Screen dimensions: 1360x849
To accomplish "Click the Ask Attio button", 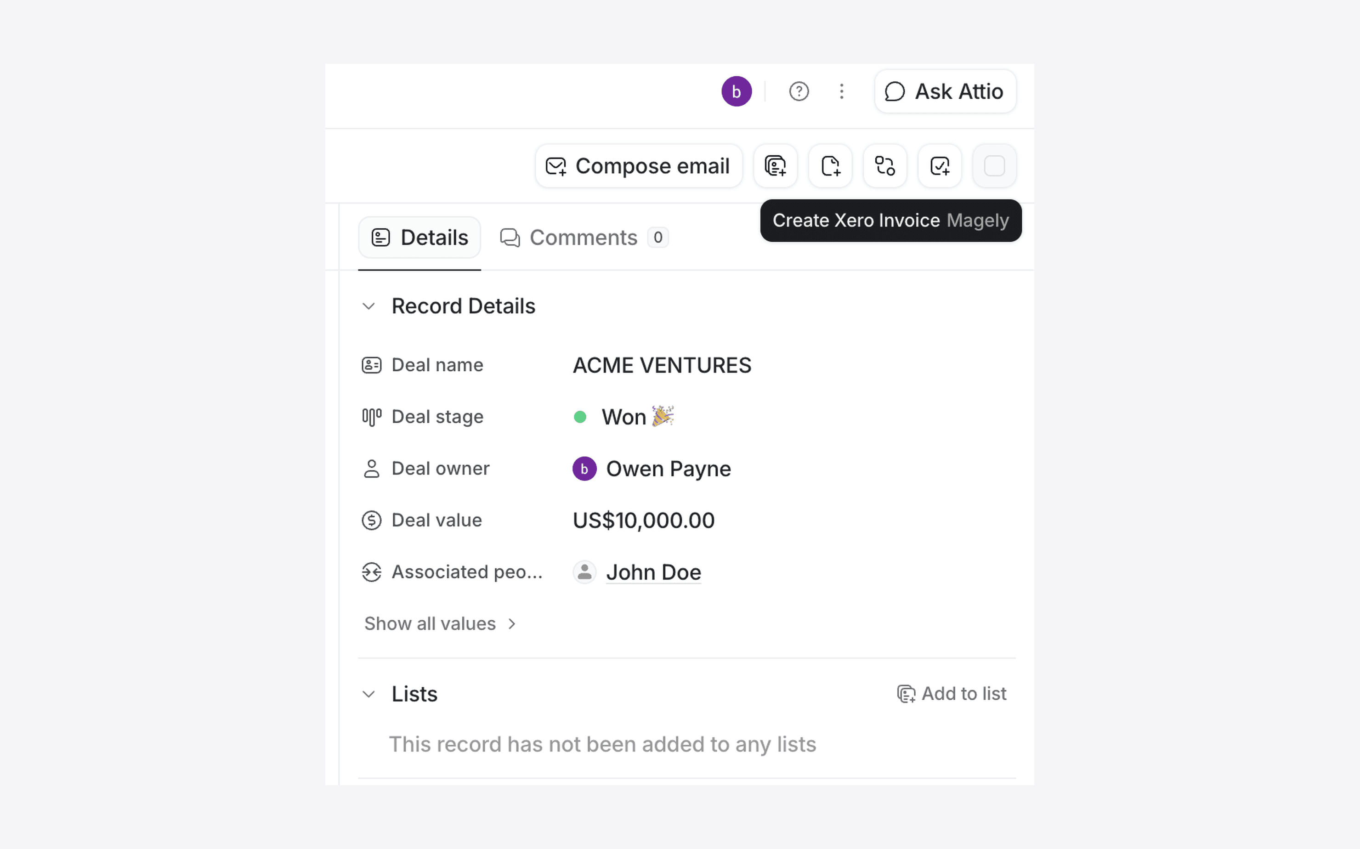I will [x=945, y=91].
